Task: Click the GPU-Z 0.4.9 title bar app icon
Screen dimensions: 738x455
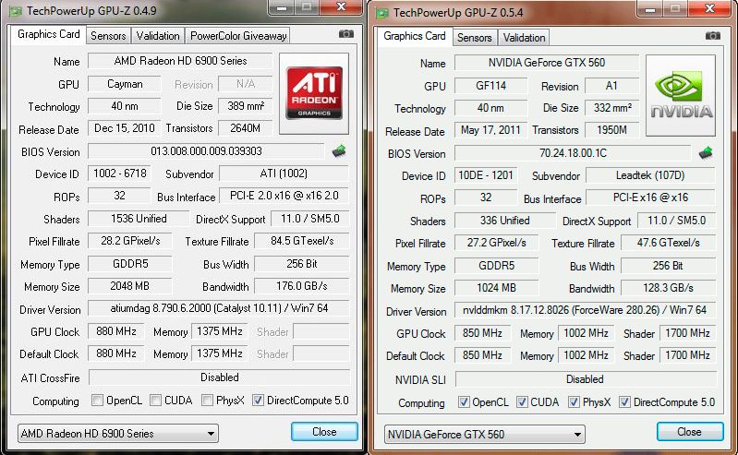Action: 16,11
